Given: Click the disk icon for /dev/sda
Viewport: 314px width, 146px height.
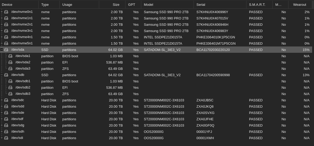Looking at the screenshot, I should pyautogui.click(x=6, y=50).
